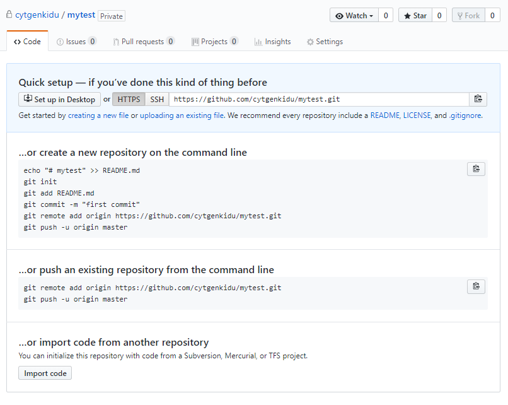Open the Issues tab

pyautogui.click(x=76, y=42)
